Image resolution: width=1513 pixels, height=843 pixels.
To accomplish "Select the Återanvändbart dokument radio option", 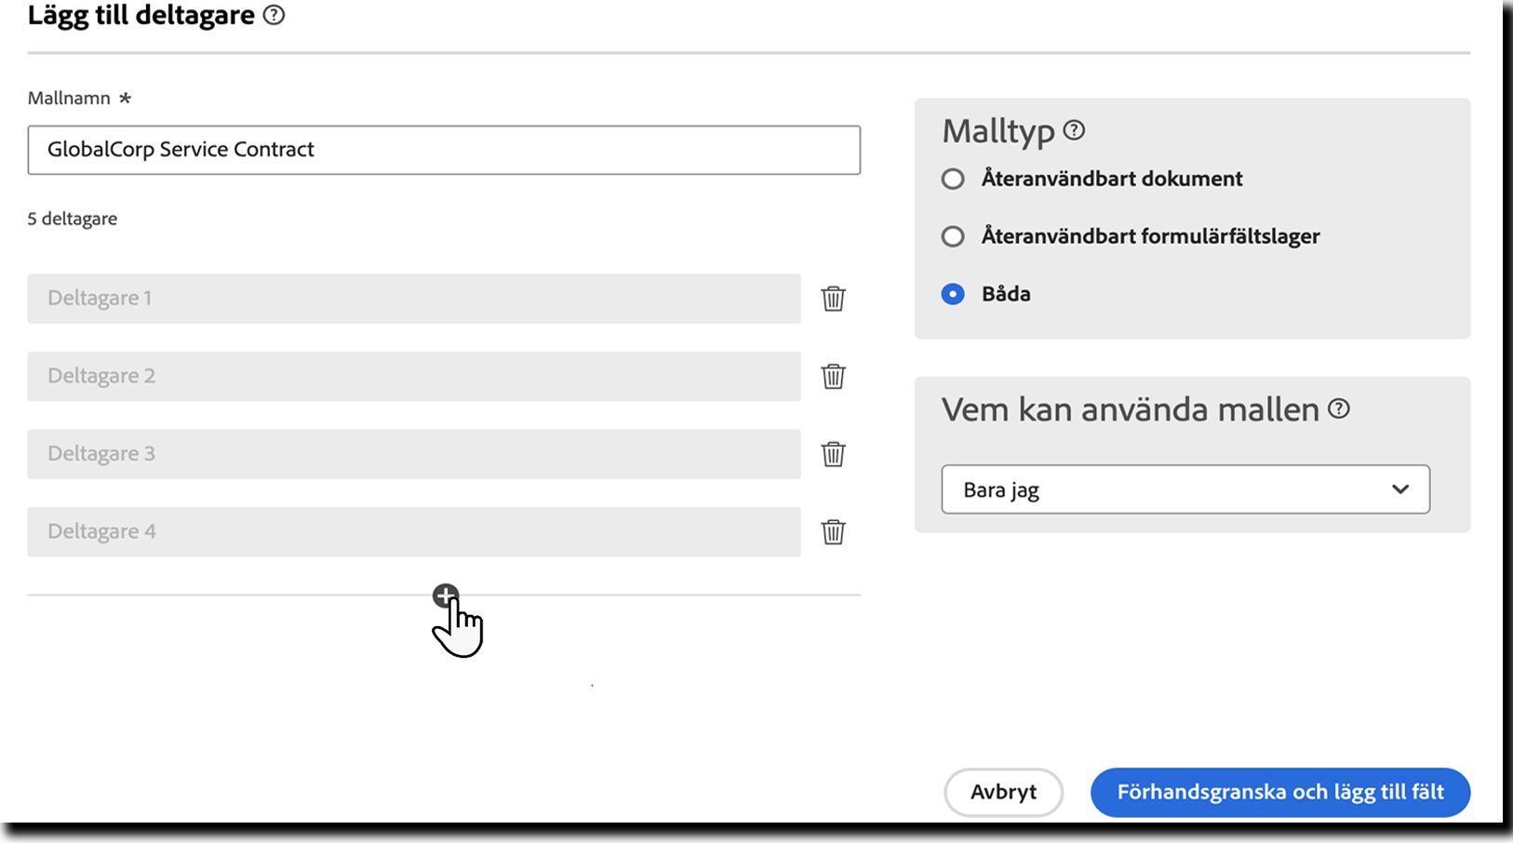I will coord(953,179).
